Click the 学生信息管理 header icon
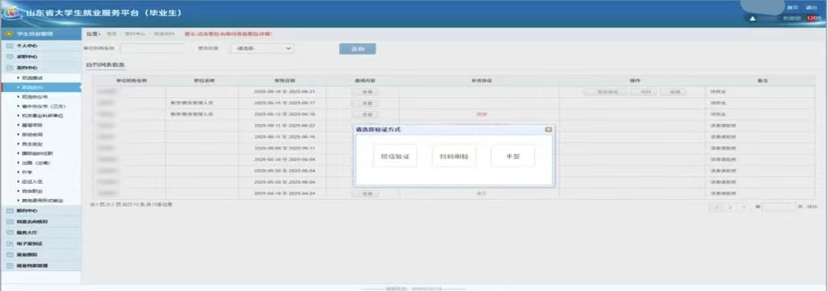 point(9,34)
